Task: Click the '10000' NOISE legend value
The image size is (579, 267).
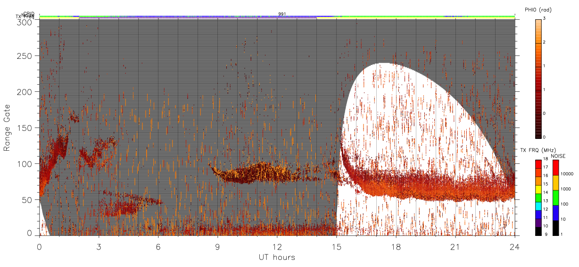Action: pos(567,174)
